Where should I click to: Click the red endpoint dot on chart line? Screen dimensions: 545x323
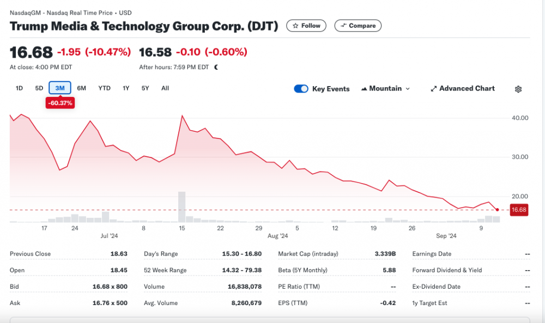[x=497, y=210]
